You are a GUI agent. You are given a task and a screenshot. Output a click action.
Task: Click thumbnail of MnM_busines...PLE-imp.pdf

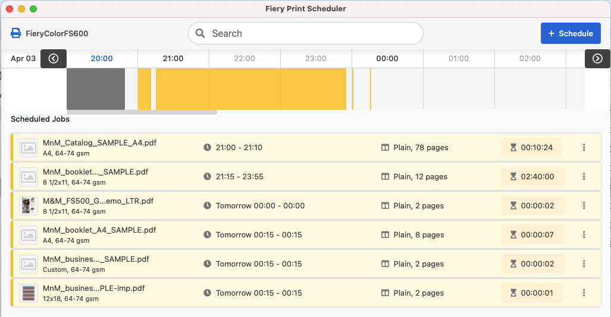(x=29, y=293)
